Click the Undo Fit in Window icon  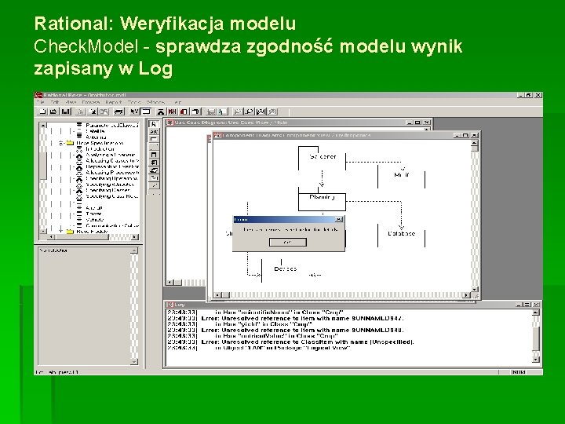pyautogui.click(x=272, y=111)
